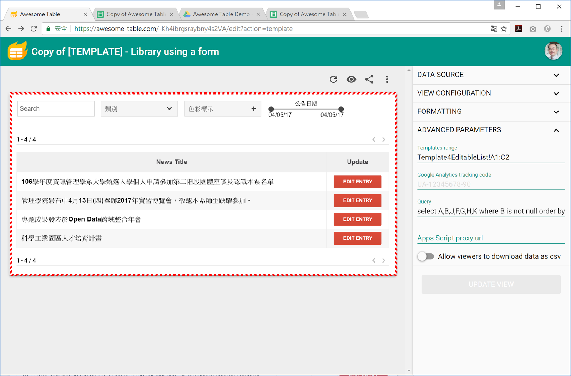571x376 pixels.
Task: Click the Search input field
Action: pos(56,109)
